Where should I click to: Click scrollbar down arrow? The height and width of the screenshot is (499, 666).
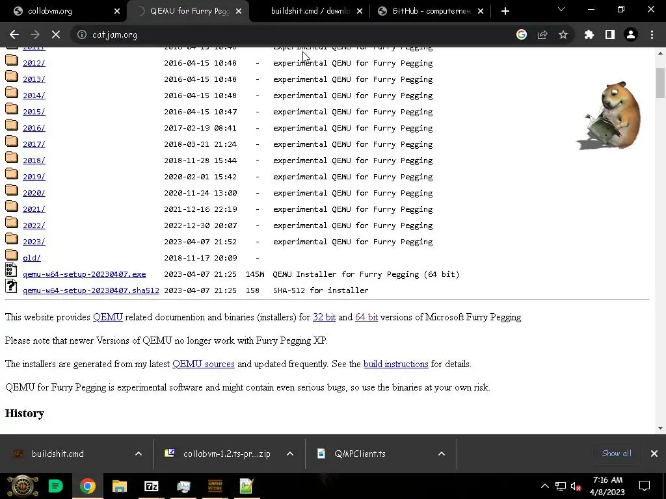point(661,428)
